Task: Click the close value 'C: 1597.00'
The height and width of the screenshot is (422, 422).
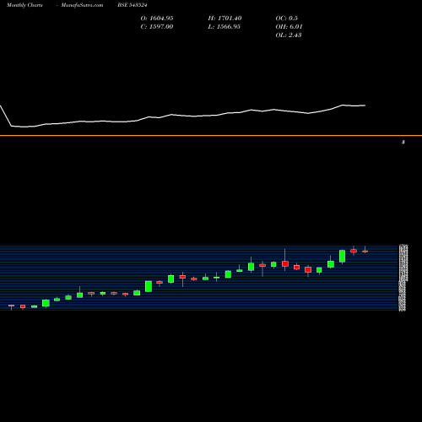Action: pyautogui.click(x=157, y=27)
